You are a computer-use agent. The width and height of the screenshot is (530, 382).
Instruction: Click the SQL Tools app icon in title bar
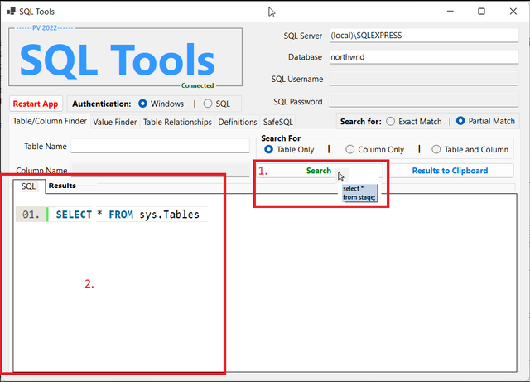point(11,11)
